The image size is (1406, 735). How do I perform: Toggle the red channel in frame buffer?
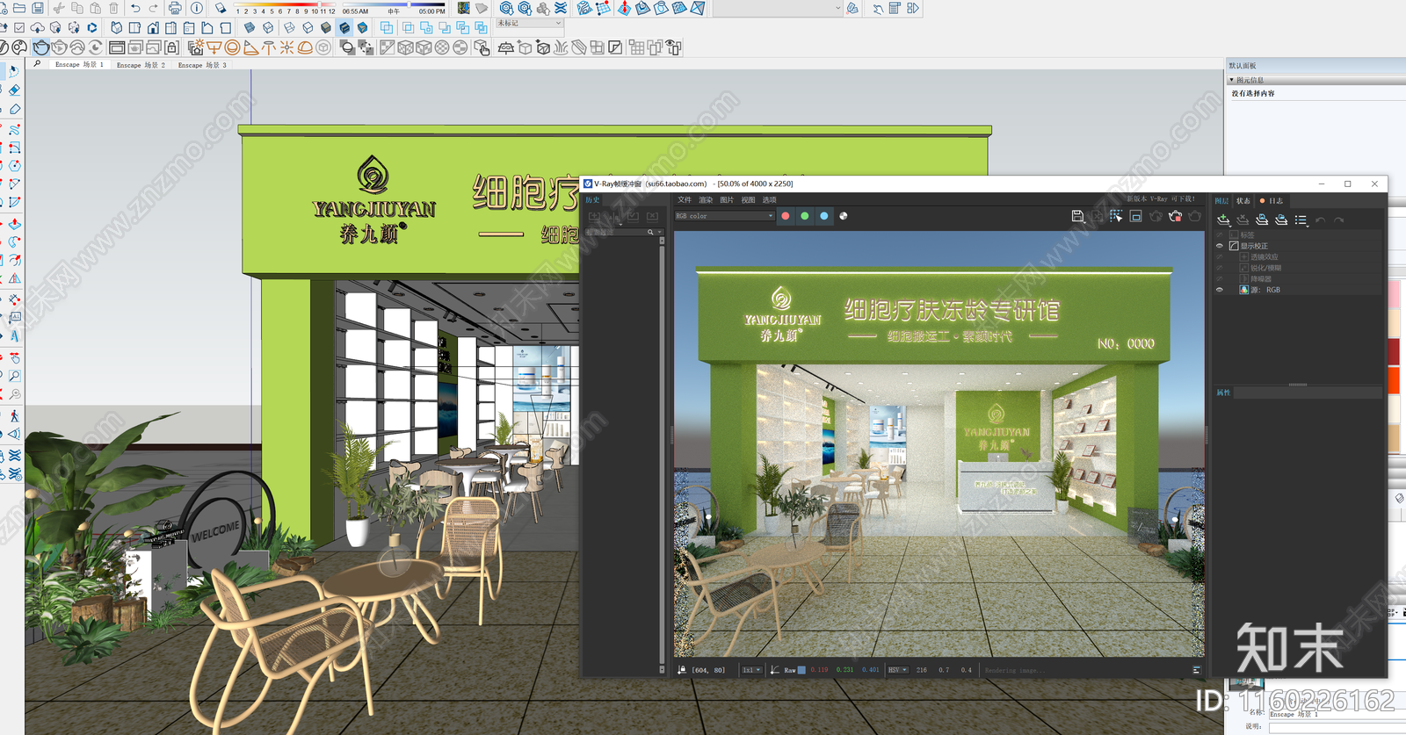click(786, 215)
